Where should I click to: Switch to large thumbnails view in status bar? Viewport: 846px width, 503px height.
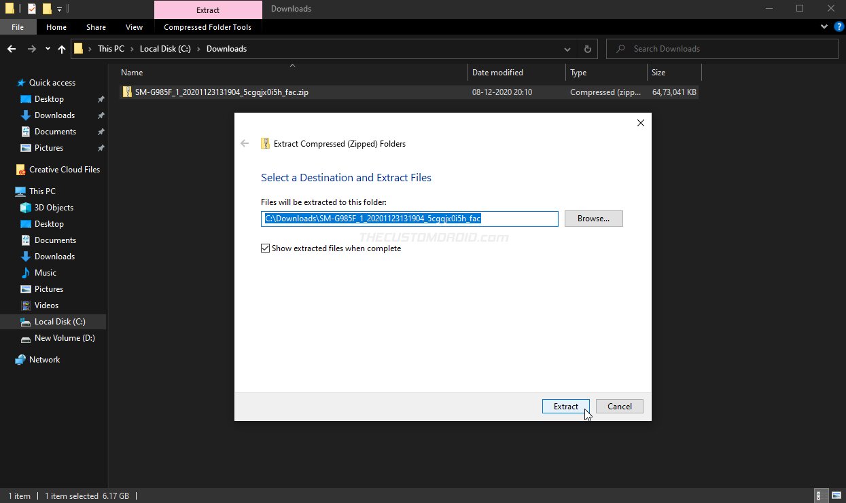pos(835,496)
